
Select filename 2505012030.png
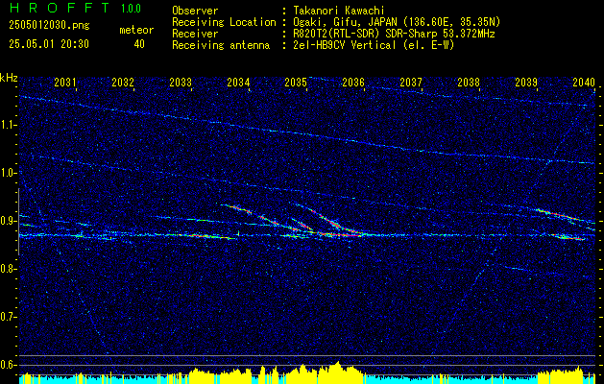[49, 26]
